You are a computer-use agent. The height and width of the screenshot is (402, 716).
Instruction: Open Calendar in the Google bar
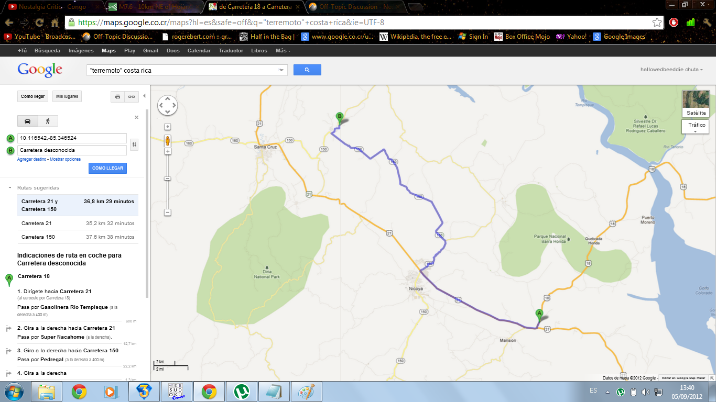point(199,51)
